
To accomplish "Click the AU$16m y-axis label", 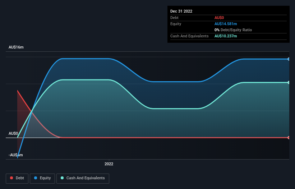I will (x=16, y=47).
